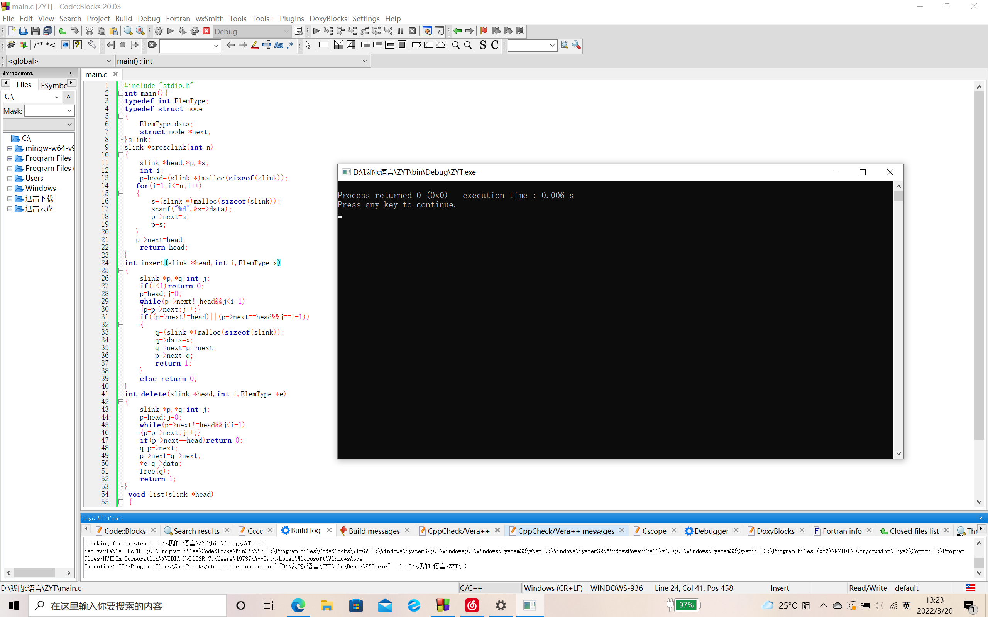Abort the build with red X icon
This screenshot has height=617, width=988.
tap(206, 31)
